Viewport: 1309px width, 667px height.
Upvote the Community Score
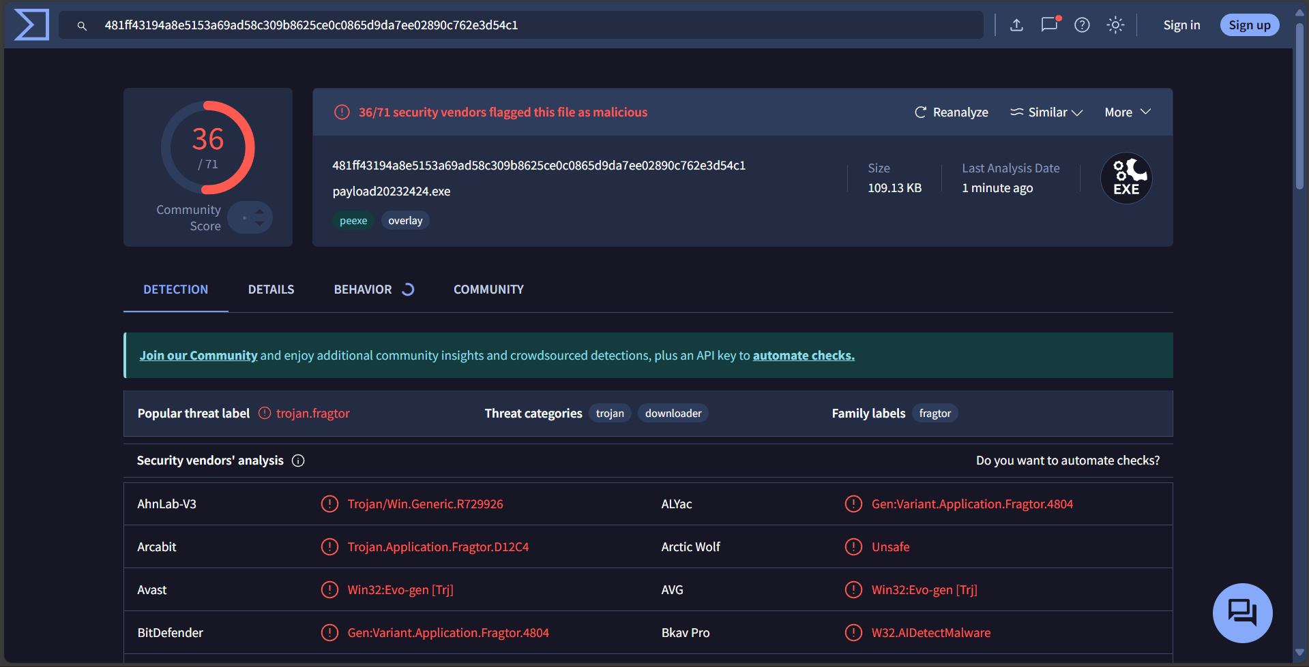coord(260,211)
